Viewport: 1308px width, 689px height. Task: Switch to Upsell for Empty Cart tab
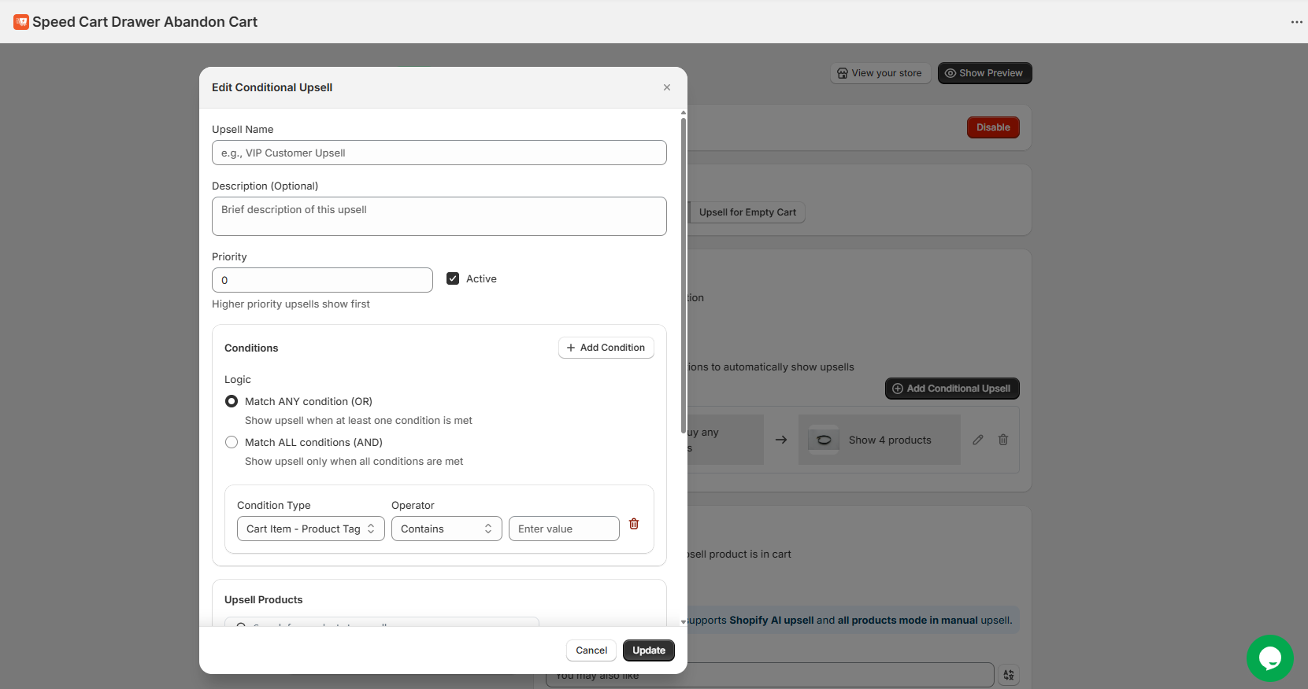pyautogui.click(x=747, y=212)
